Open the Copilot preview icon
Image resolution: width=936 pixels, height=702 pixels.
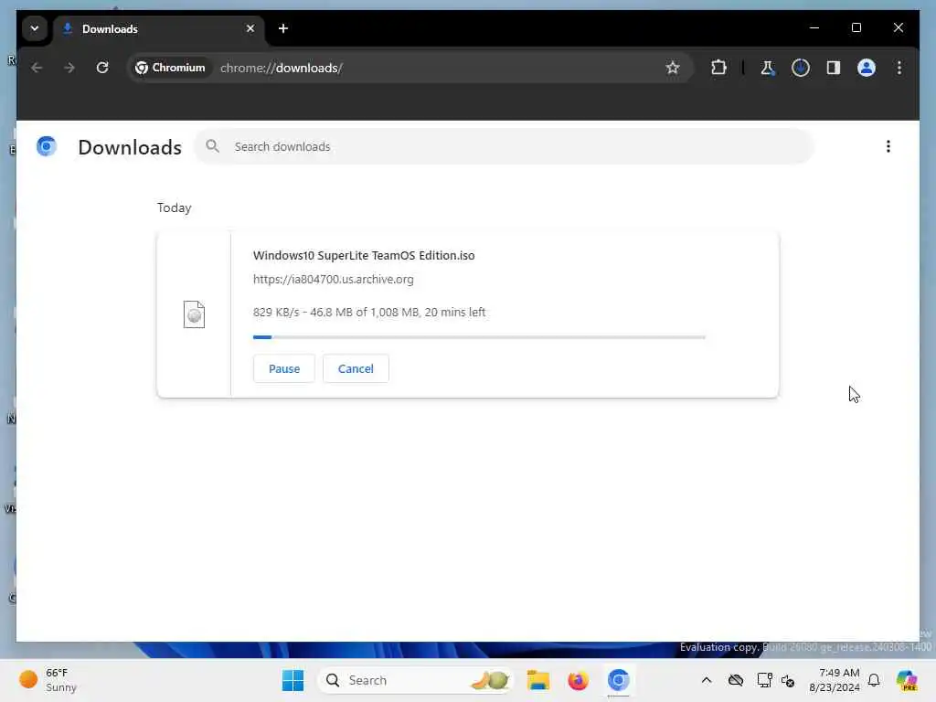tap(907, 680)
